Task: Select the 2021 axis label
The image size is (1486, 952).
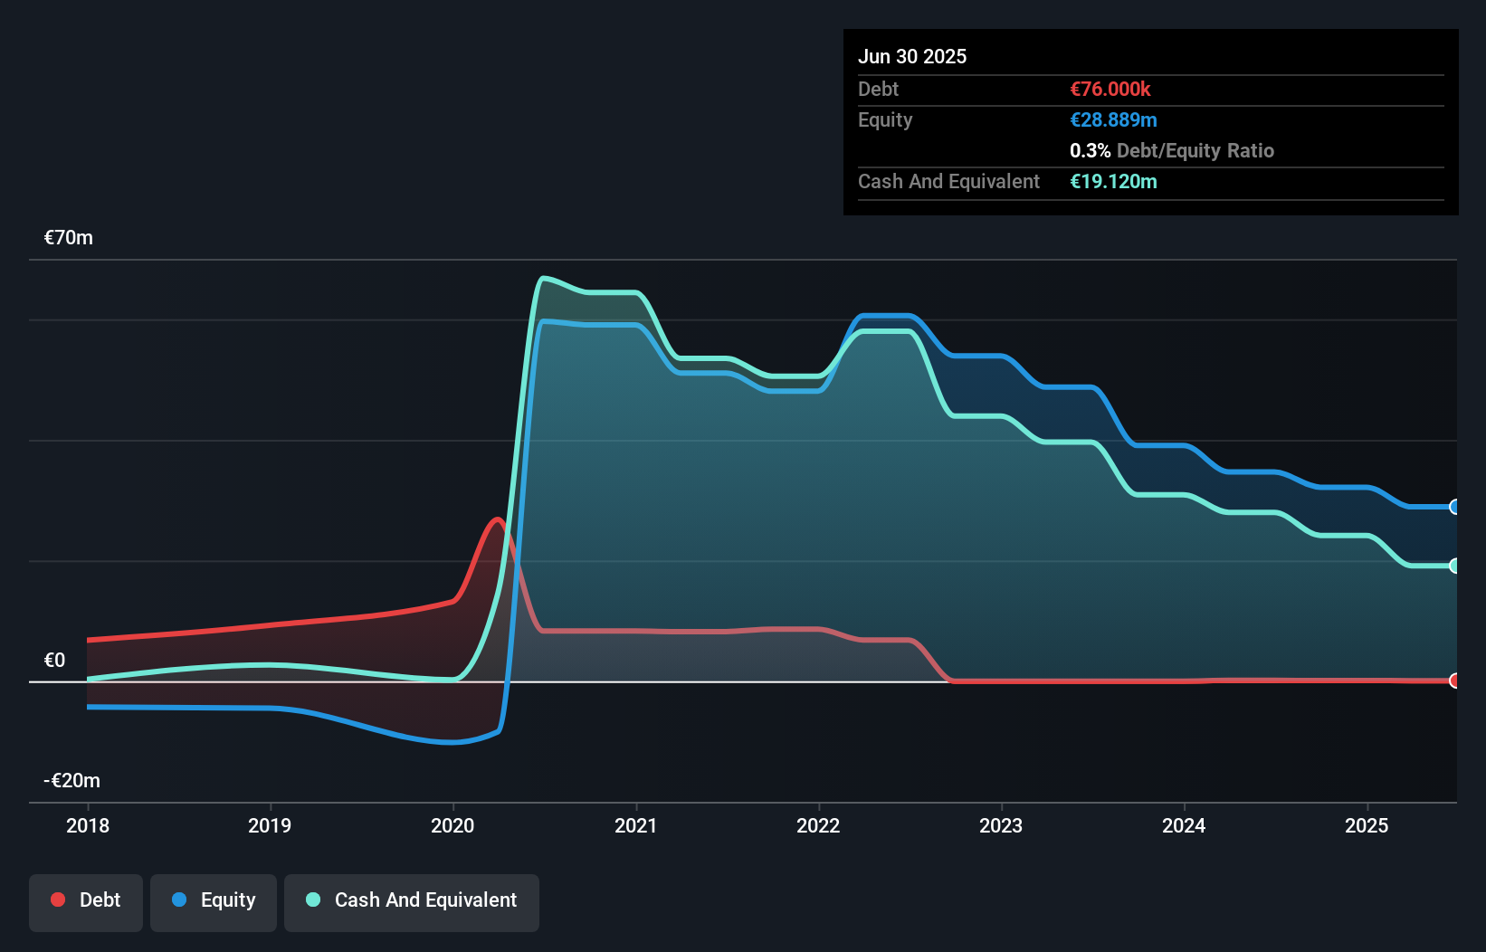Action: point(636,825)
